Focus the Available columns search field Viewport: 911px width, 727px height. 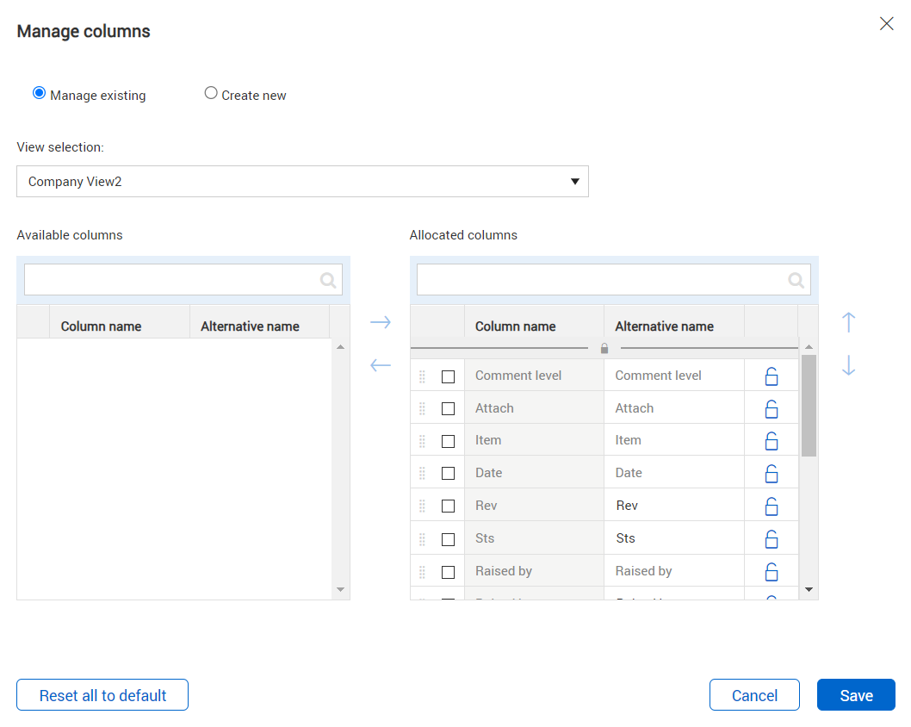pos(172,280)
